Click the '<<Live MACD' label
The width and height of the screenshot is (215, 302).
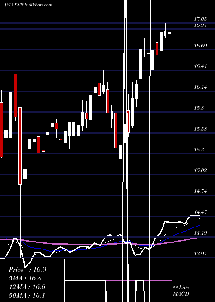181,290
